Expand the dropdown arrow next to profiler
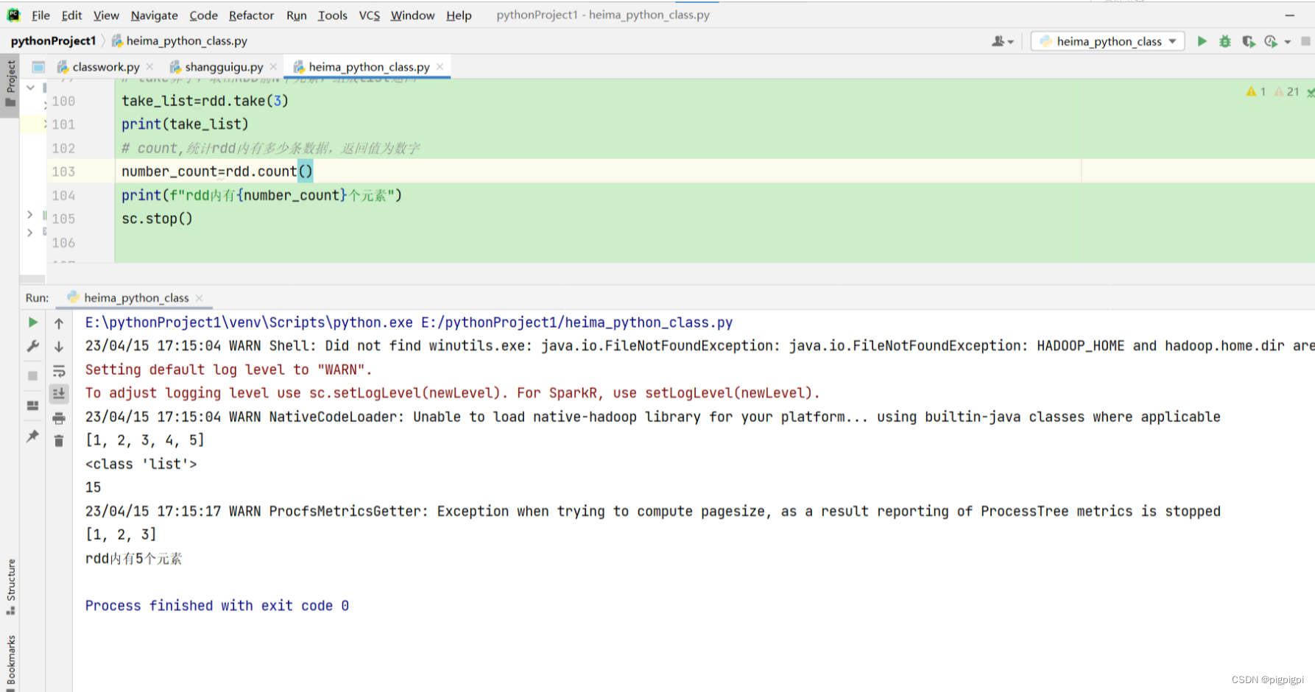The image size is (1315, 692). (x=1288, y=42)
